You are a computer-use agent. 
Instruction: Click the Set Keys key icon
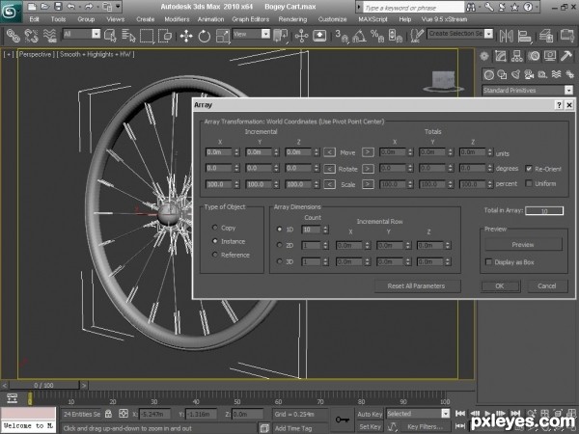pyautogui.click(x=343, y=420)
